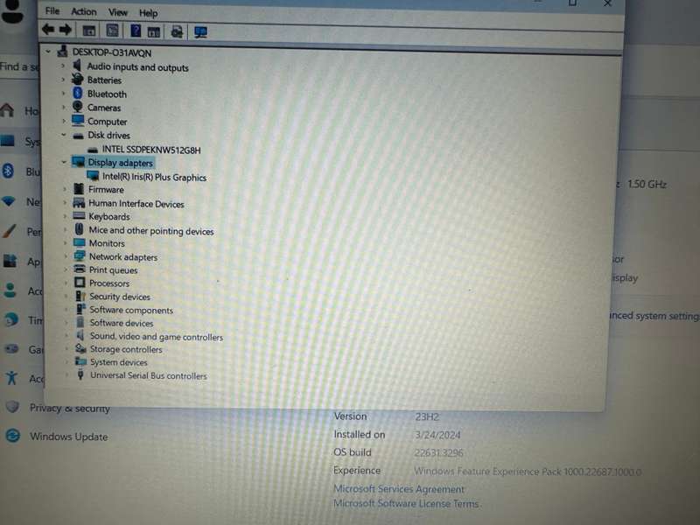
Task: Click the Firmware category icon
Action: 79,189
